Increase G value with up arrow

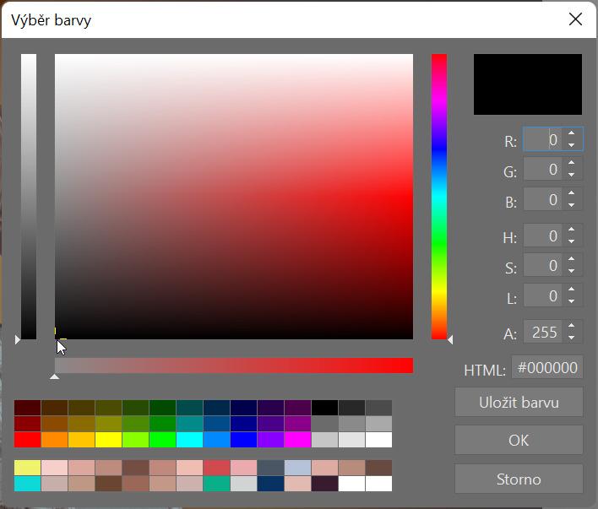point(571,163)
